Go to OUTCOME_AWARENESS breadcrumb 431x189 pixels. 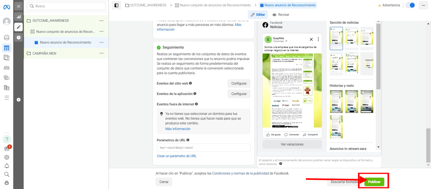point(146,5)
